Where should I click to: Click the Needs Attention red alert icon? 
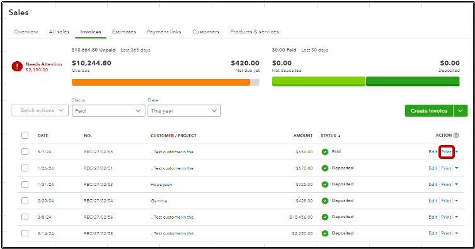click(17, 66)
